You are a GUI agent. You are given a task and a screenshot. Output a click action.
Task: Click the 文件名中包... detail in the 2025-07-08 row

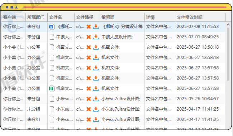pos(158,27)
